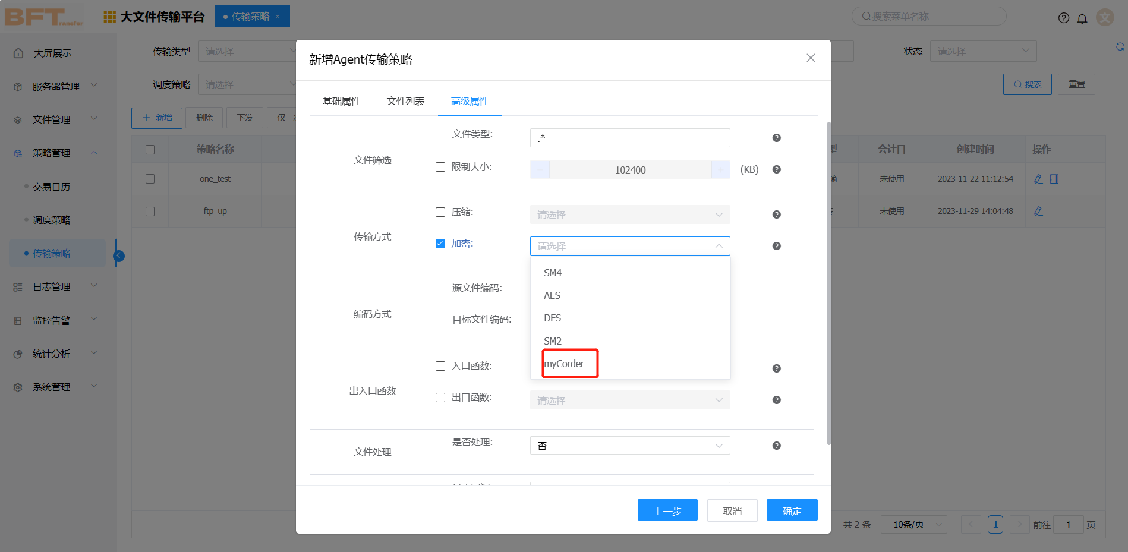
Task: Click the help icon beside 是否处理
Action: [x=776, y=446]
